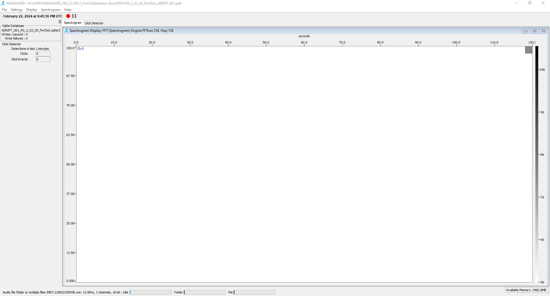
Task: Click the Click Events count field
Action: 43,59
